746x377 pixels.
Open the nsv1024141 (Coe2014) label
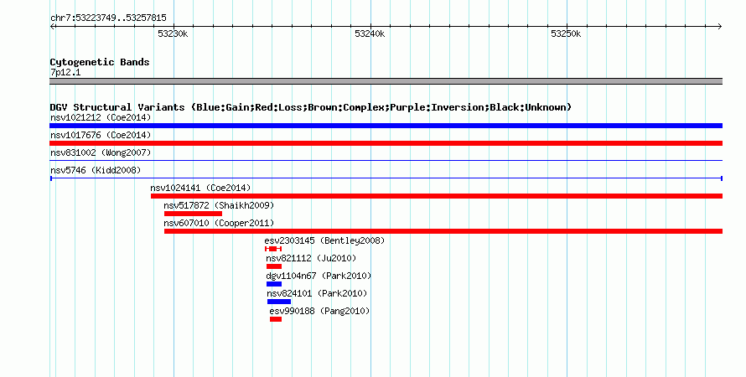tap(200, 188)
